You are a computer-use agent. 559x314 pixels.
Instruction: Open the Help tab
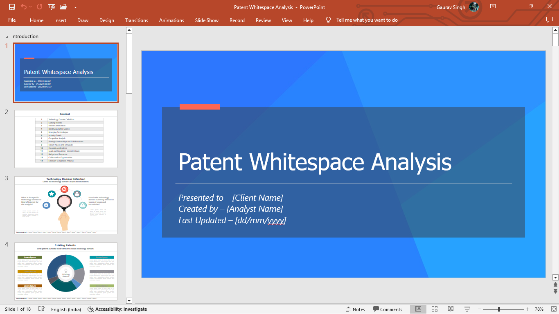pos(308,20)
